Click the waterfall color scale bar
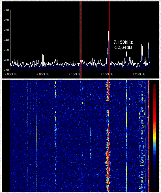This screenshot has height=193, width=161. (x=154, y=135)
